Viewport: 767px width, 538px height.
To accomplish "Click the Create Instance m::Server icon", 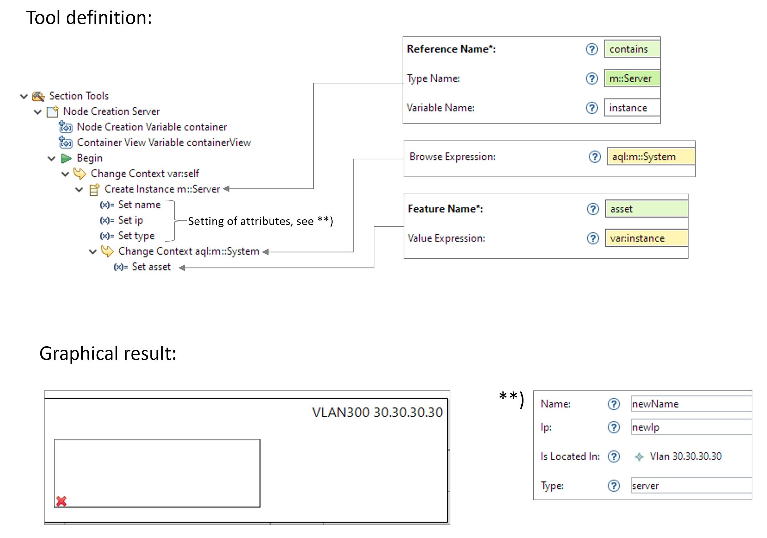I will (94, 189).
